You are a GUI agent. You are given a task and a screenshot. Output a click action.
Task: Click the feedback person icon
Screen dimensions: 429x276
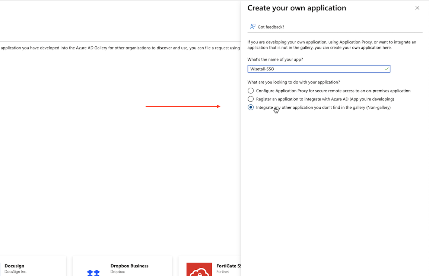(x=252, y=26)
